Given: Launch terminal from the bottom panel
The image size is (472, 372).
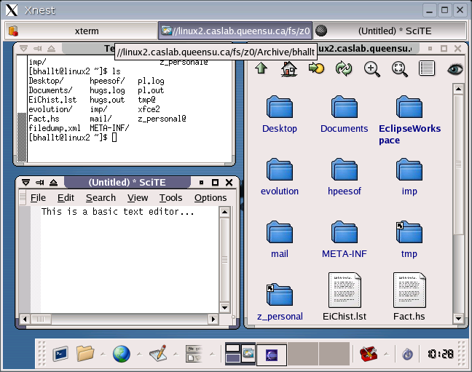Looking at the screenshot, I should (60, 354).
